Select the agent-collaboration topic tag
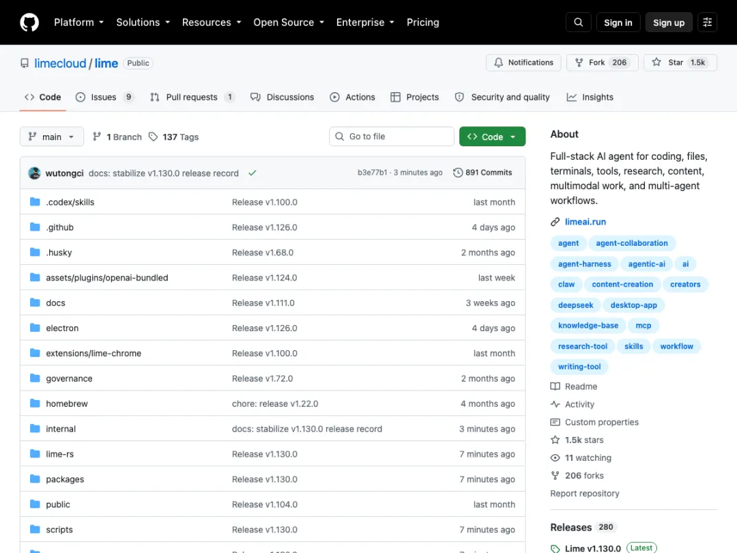Image resolution: width=737 pixels, height=553 pixels. [x=632, y=243]
